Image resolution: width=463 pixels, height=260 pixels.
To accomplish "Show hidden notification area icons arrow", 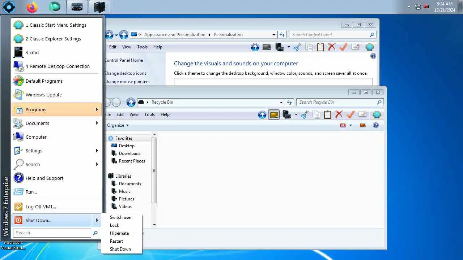I will (x=409, y=7).
